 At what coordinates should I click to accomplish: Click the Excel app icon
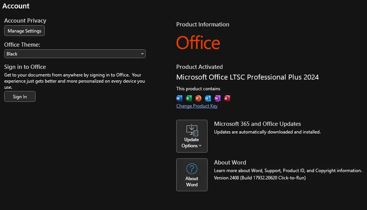click(189, 98)
